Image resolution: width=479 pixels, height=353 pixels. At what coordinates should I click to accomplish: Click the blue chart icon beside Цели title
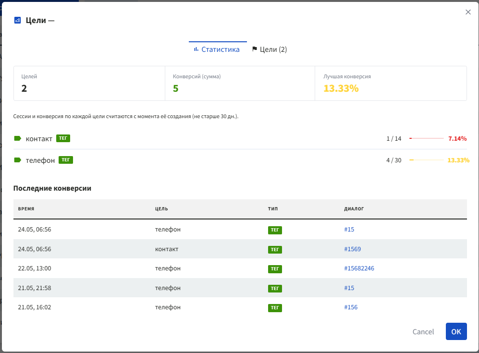click(17, 21)
